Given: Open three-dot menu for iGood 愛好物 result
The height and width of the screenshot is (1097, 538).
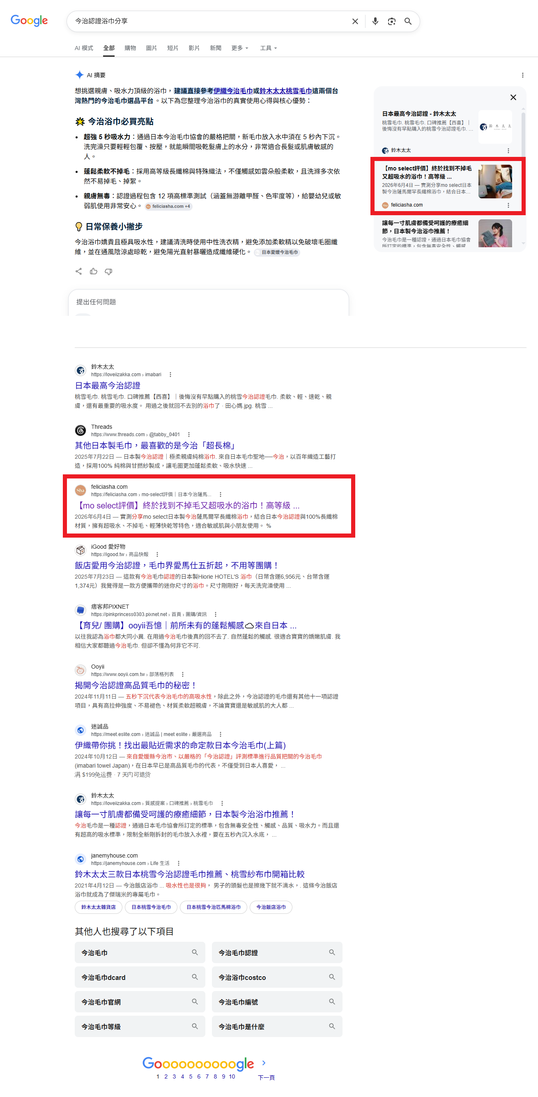Looking at the screenshot, I should [157, 555].
